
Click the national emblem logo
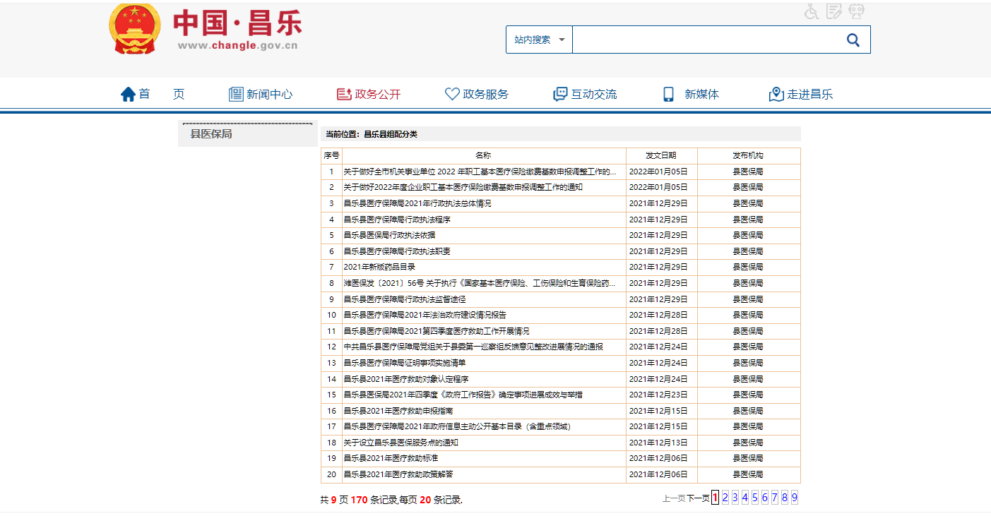(135, 30)
